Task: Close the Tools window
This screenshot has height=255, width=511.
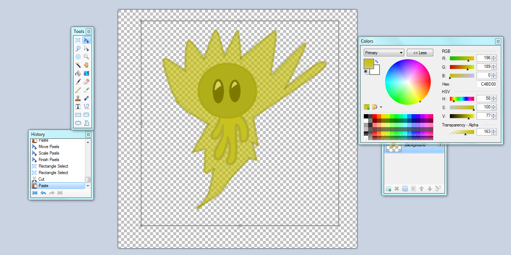Action: point(89,31)
